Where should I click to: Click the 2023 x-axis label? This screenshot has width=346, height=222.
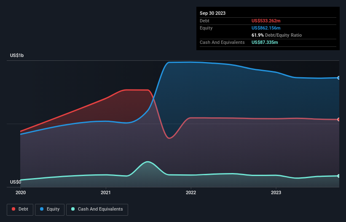click(x=276, y=192)
